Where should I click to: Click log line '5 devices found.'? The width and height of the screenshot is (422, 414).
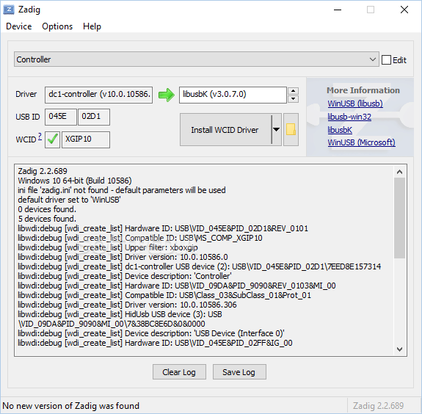click(47, 219)
